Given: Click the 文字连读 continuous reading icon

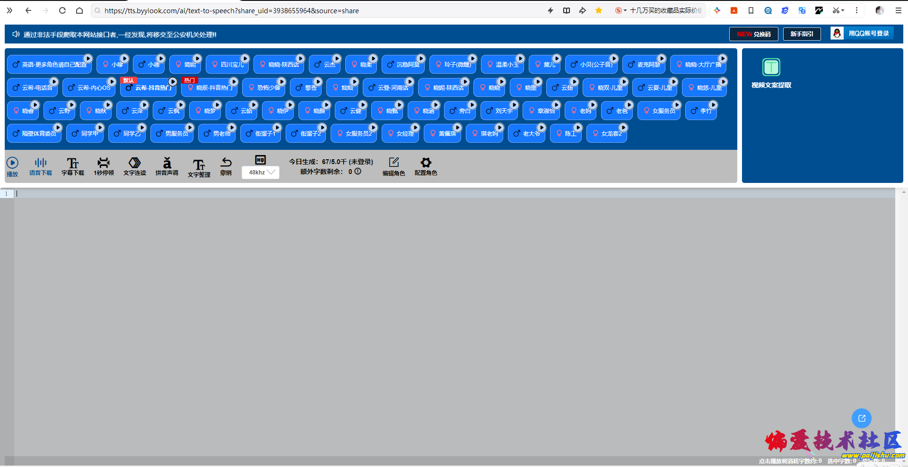Looking at the screenshot, I should tap(135, 164).
